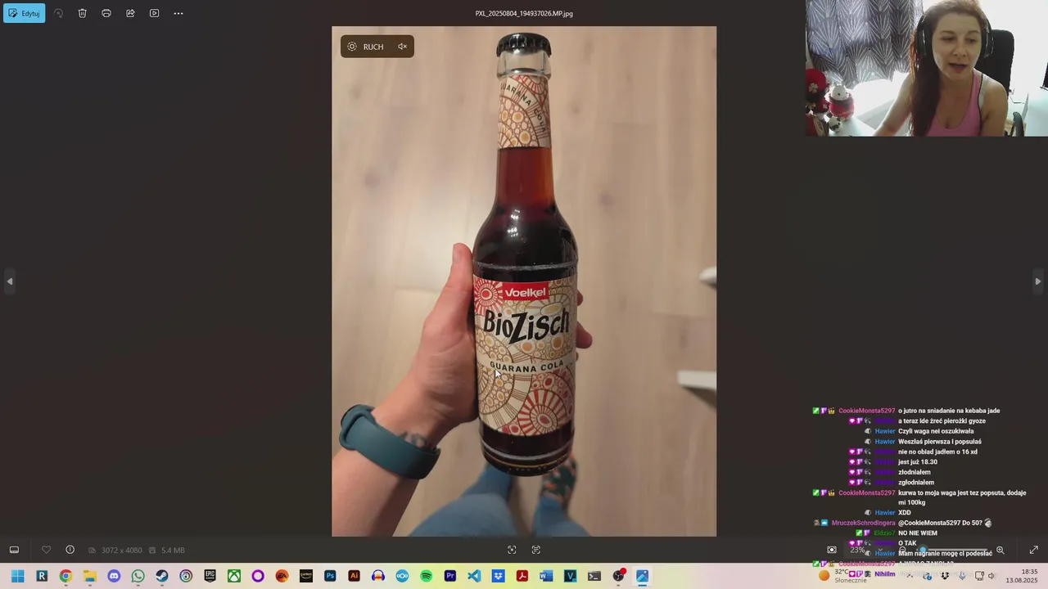Start slideshow from the toolbar icon

coord(154,13)
